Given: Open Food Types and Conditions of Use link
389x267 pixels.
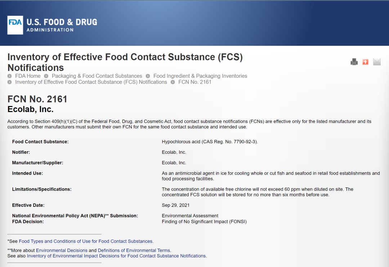Looking at the screenshot, I should click(86, 241).
